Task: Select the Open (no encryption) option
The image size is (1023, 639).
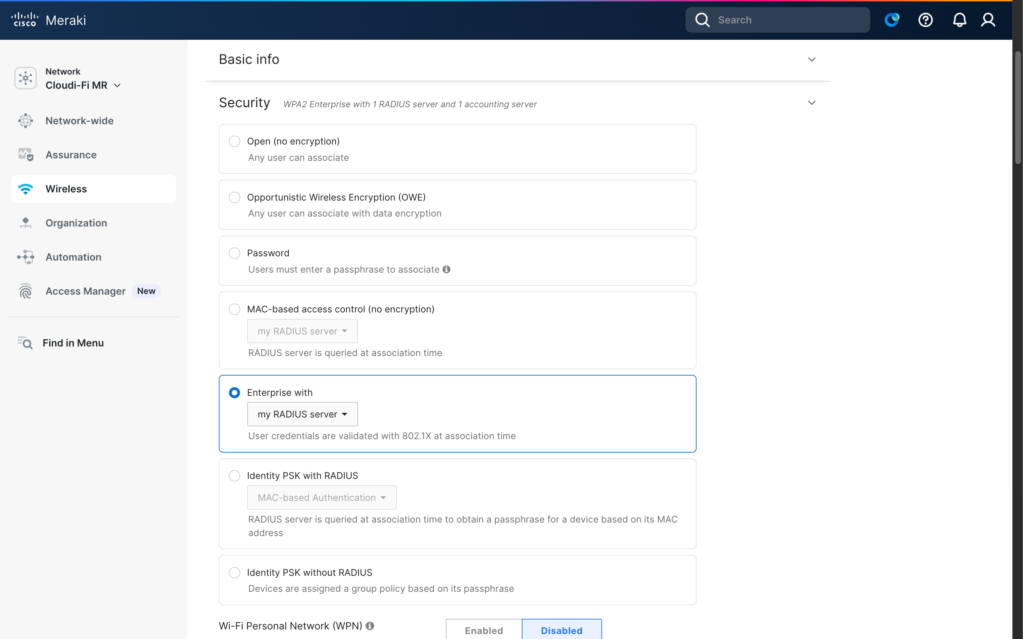Action: 234,141
